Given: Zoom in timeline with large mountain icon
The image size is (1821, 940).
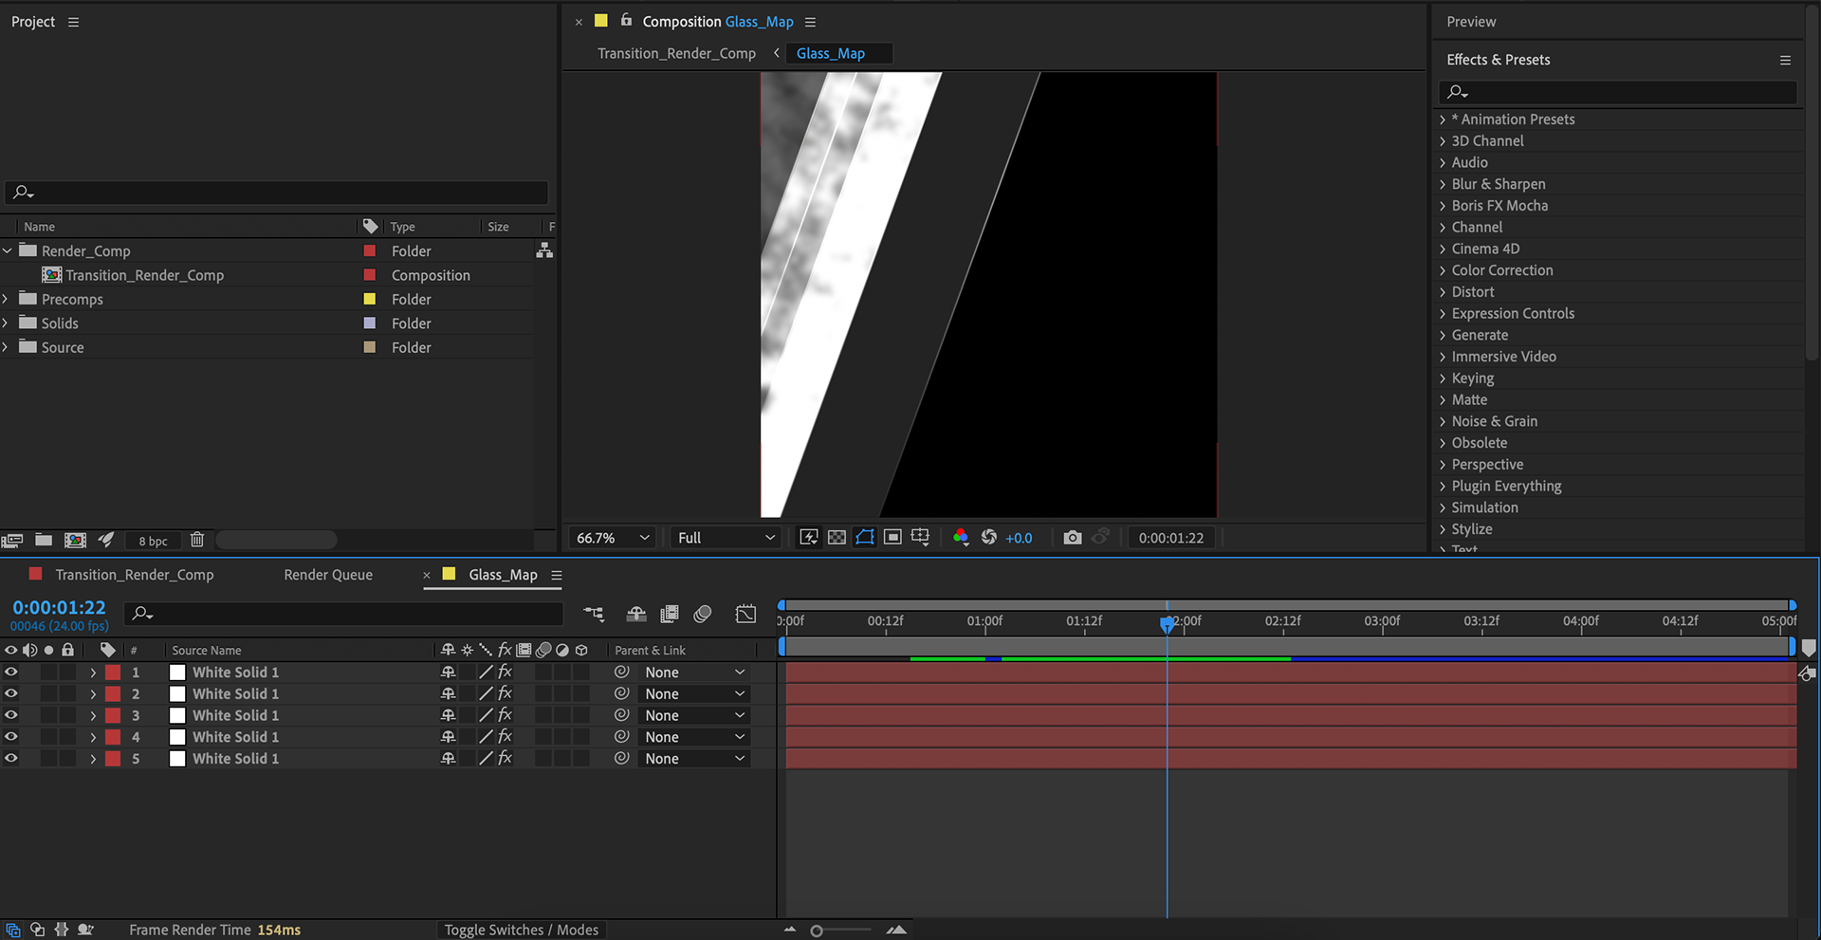Looking at the screenshot, I should click(x=896, y=931).
